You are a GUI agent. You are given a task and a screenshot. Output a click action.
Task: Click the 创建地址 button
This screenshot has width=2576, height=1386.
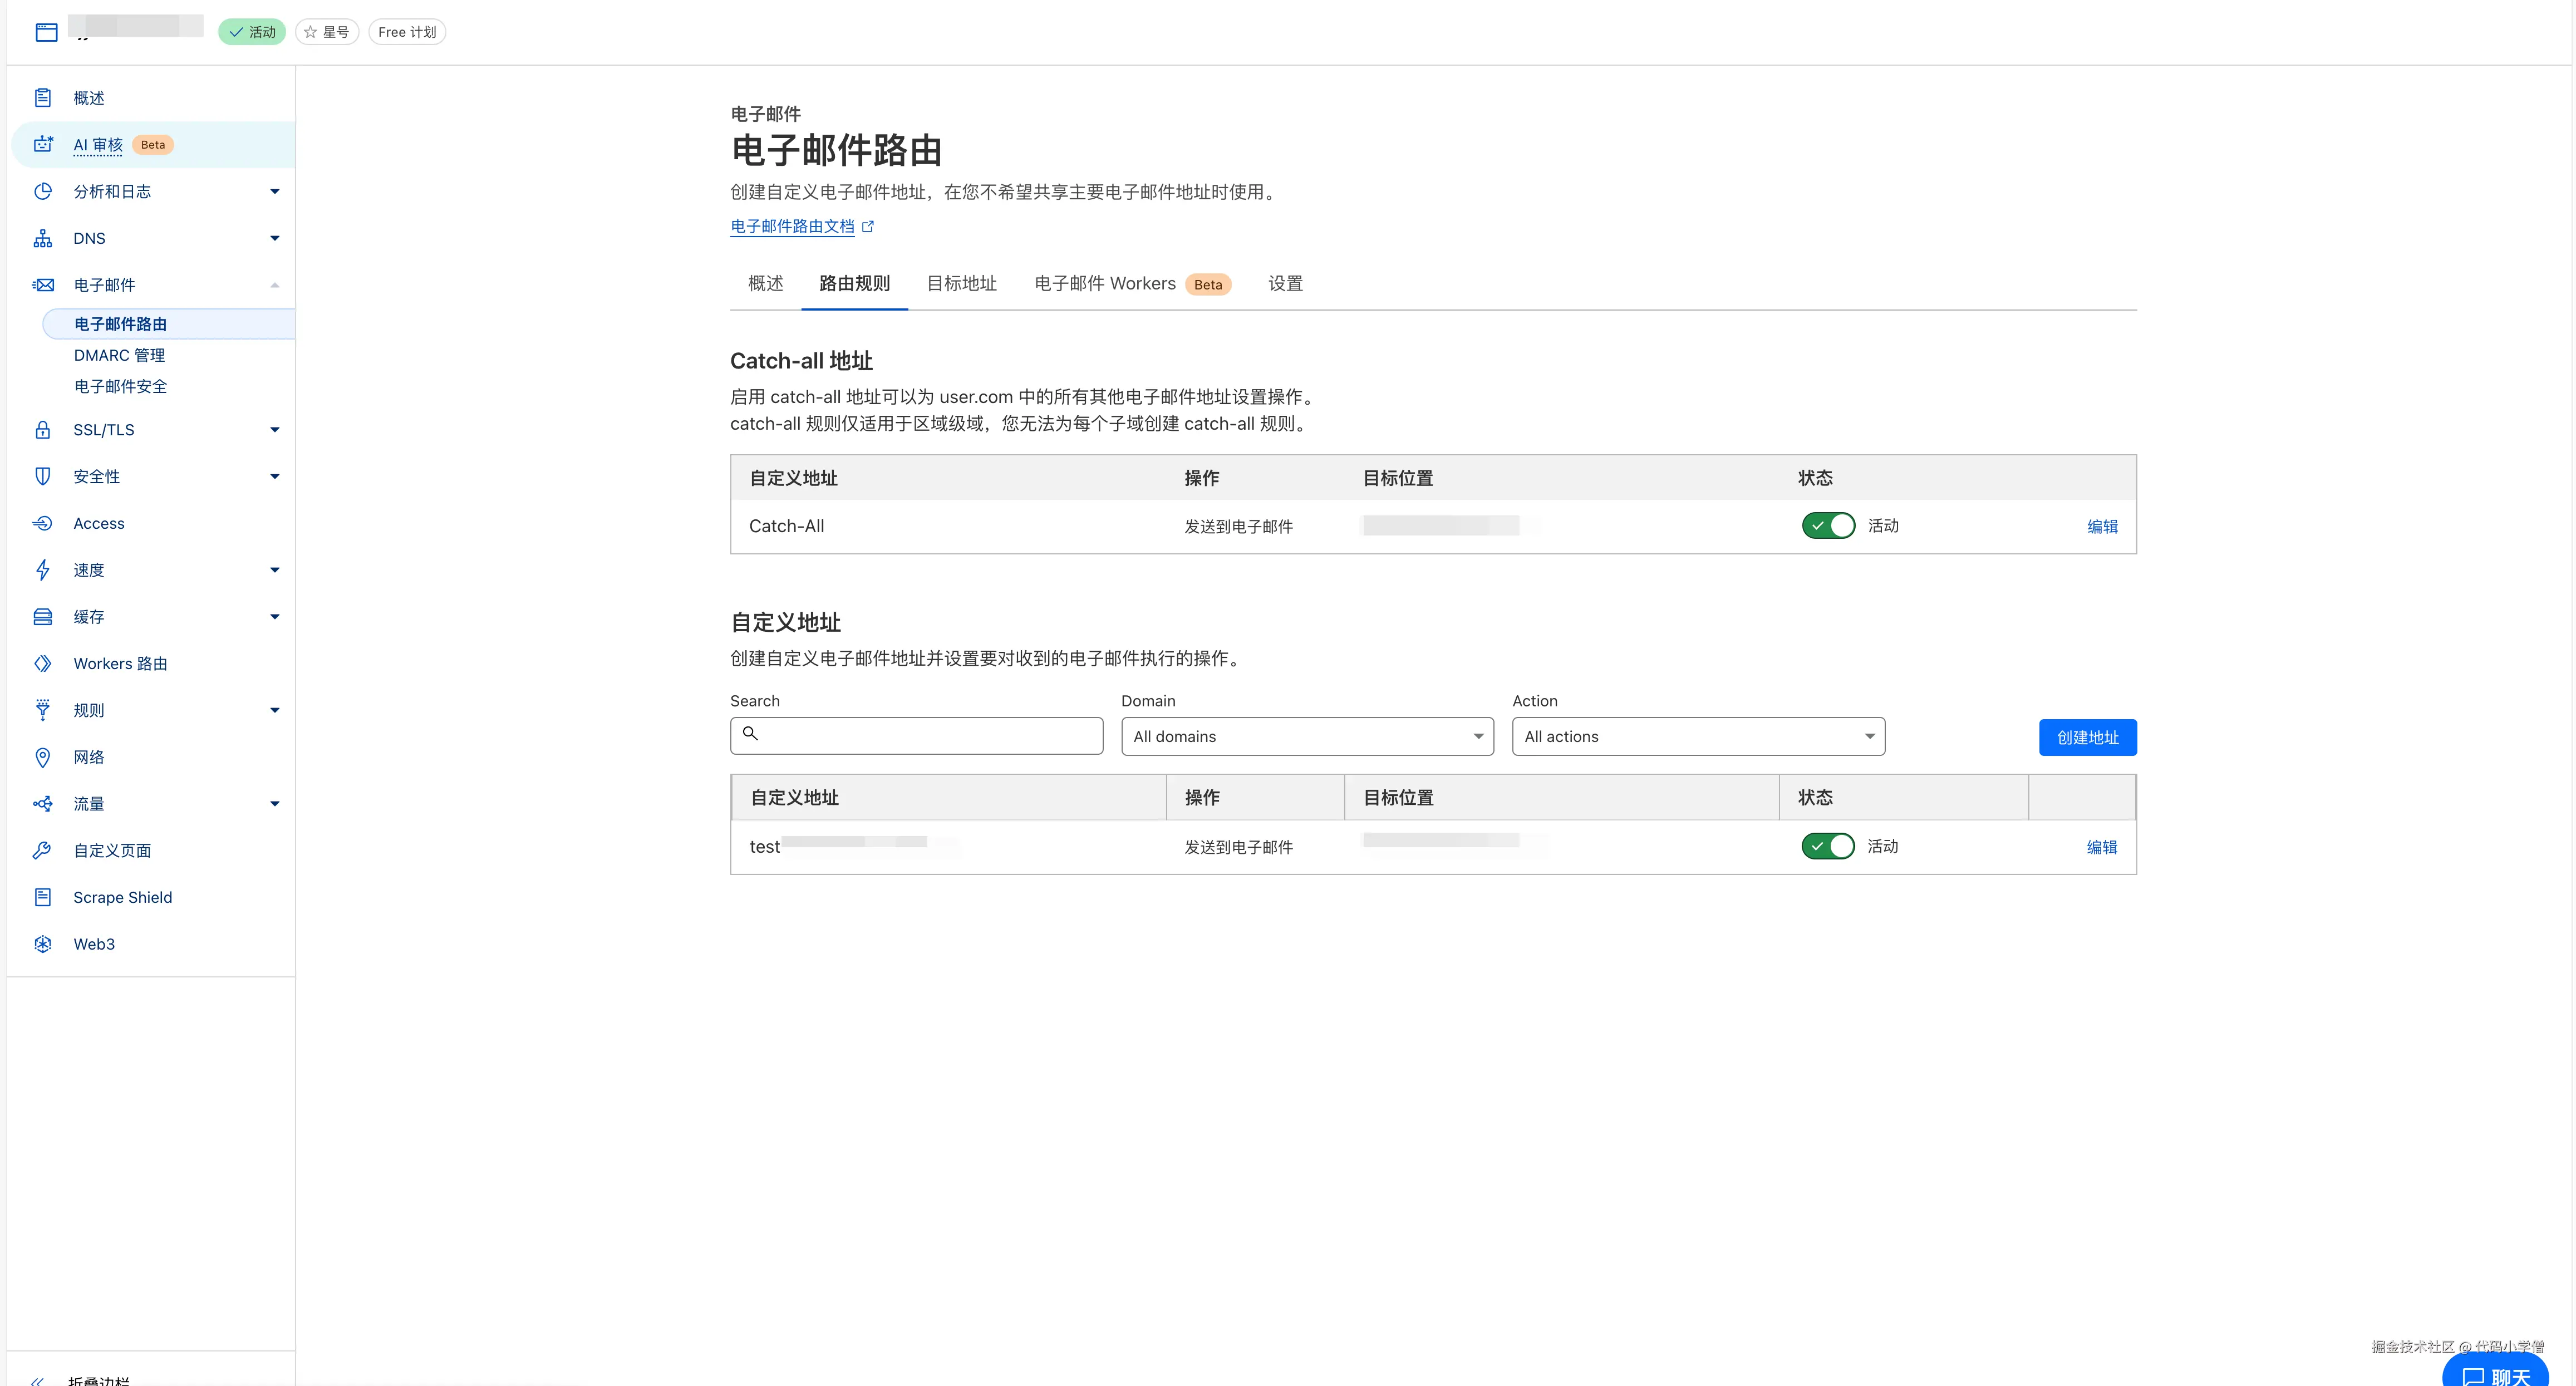pos(2087,738)
